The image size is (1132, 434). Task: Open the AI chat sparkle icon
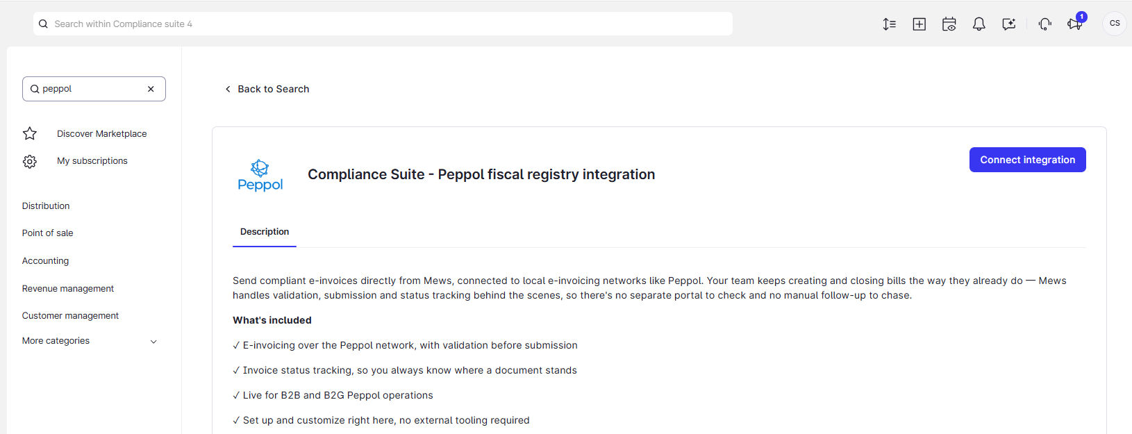tap(1009, 24)
